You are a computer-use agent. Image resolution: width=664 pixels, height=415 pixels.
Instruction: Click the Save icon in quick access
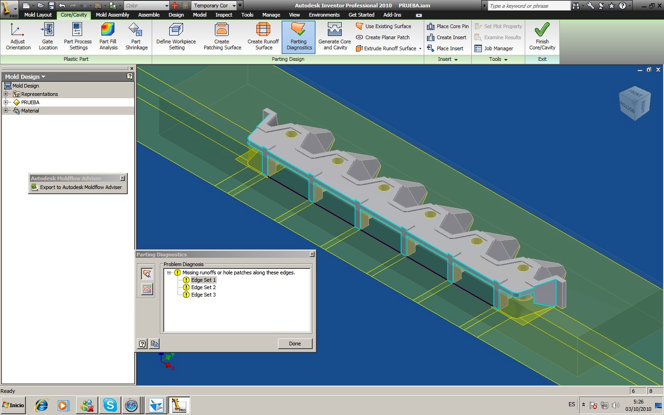[51, 6]
